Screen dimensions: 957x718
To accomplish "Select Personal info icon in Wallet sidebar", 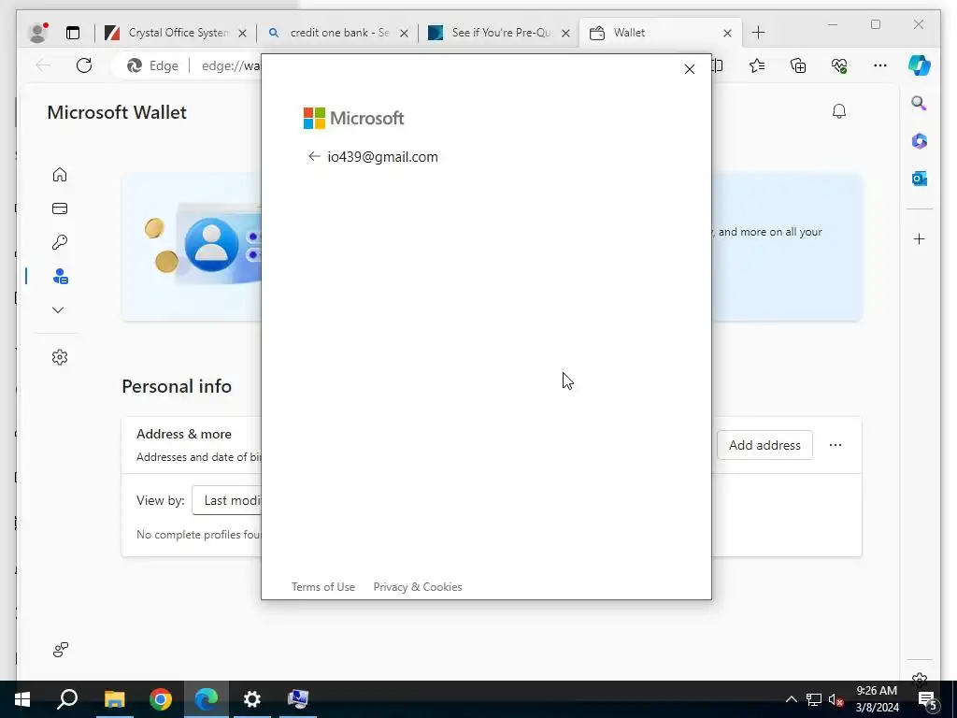I will click(60, 277).
